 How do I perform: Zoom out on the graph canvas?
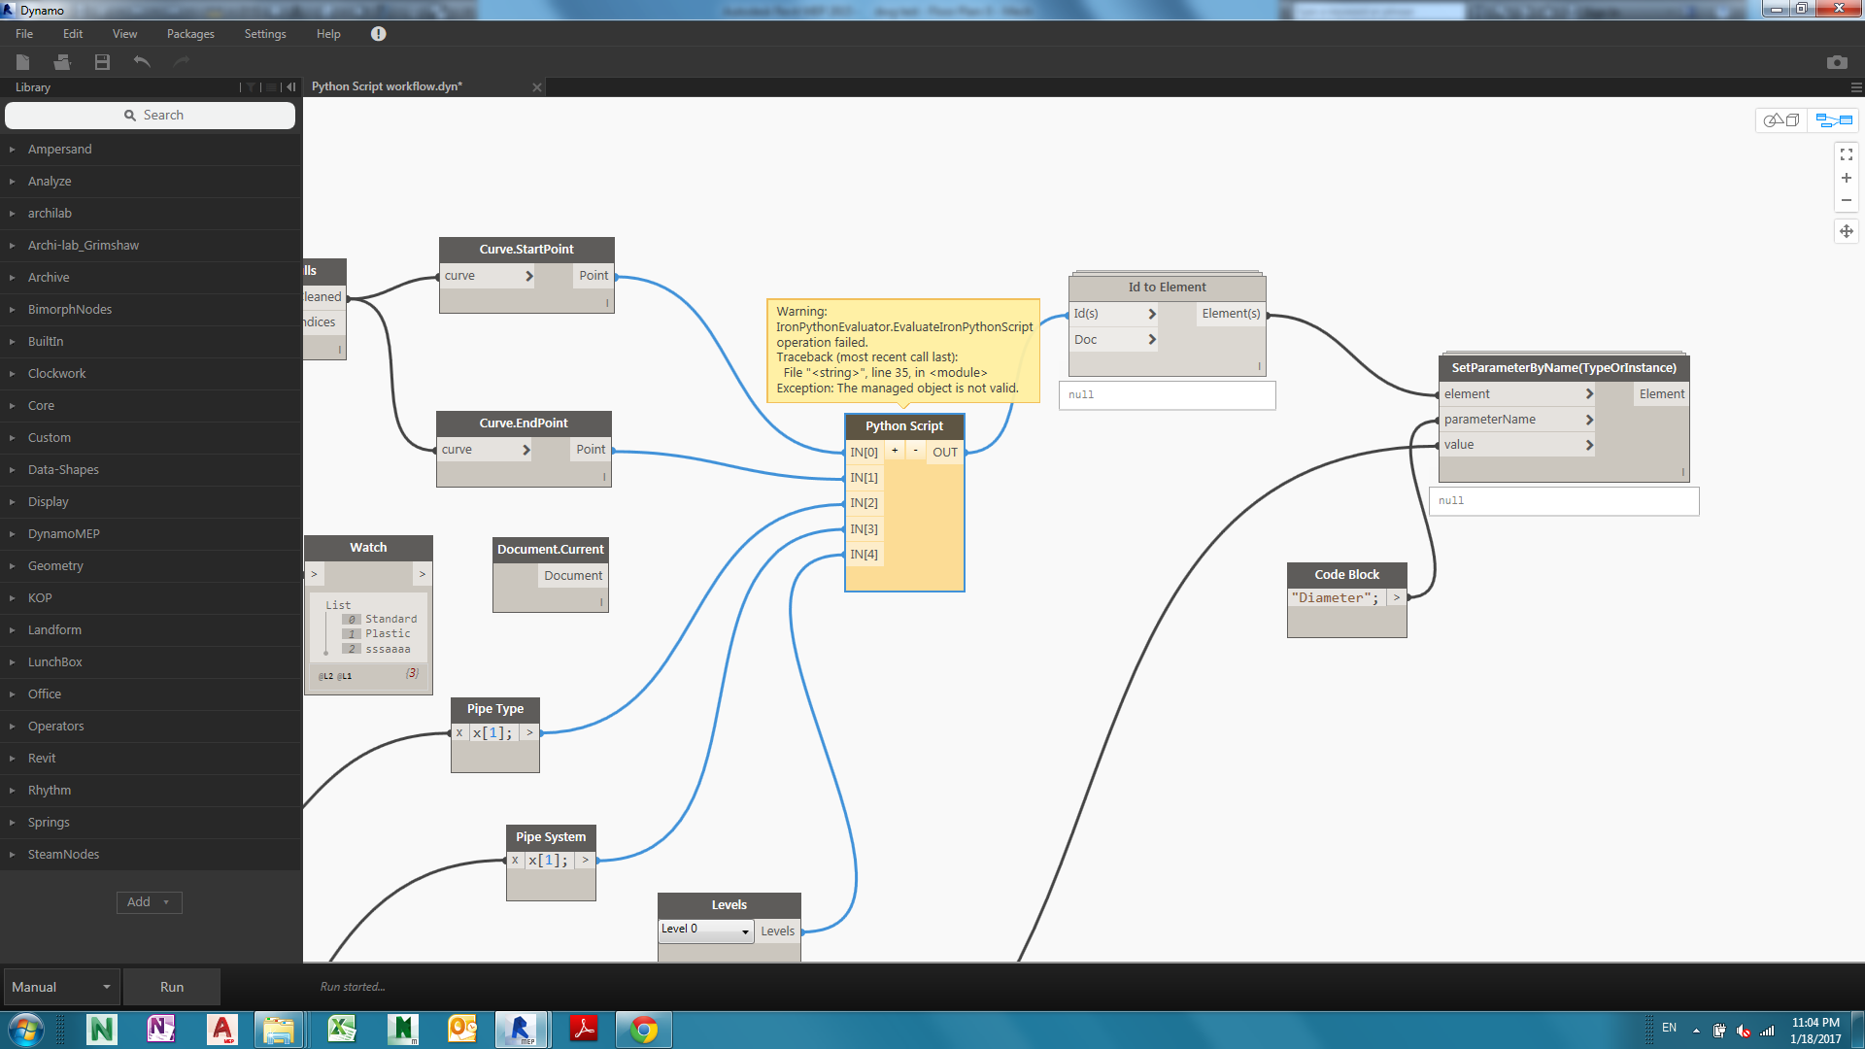click(1846, 201)
